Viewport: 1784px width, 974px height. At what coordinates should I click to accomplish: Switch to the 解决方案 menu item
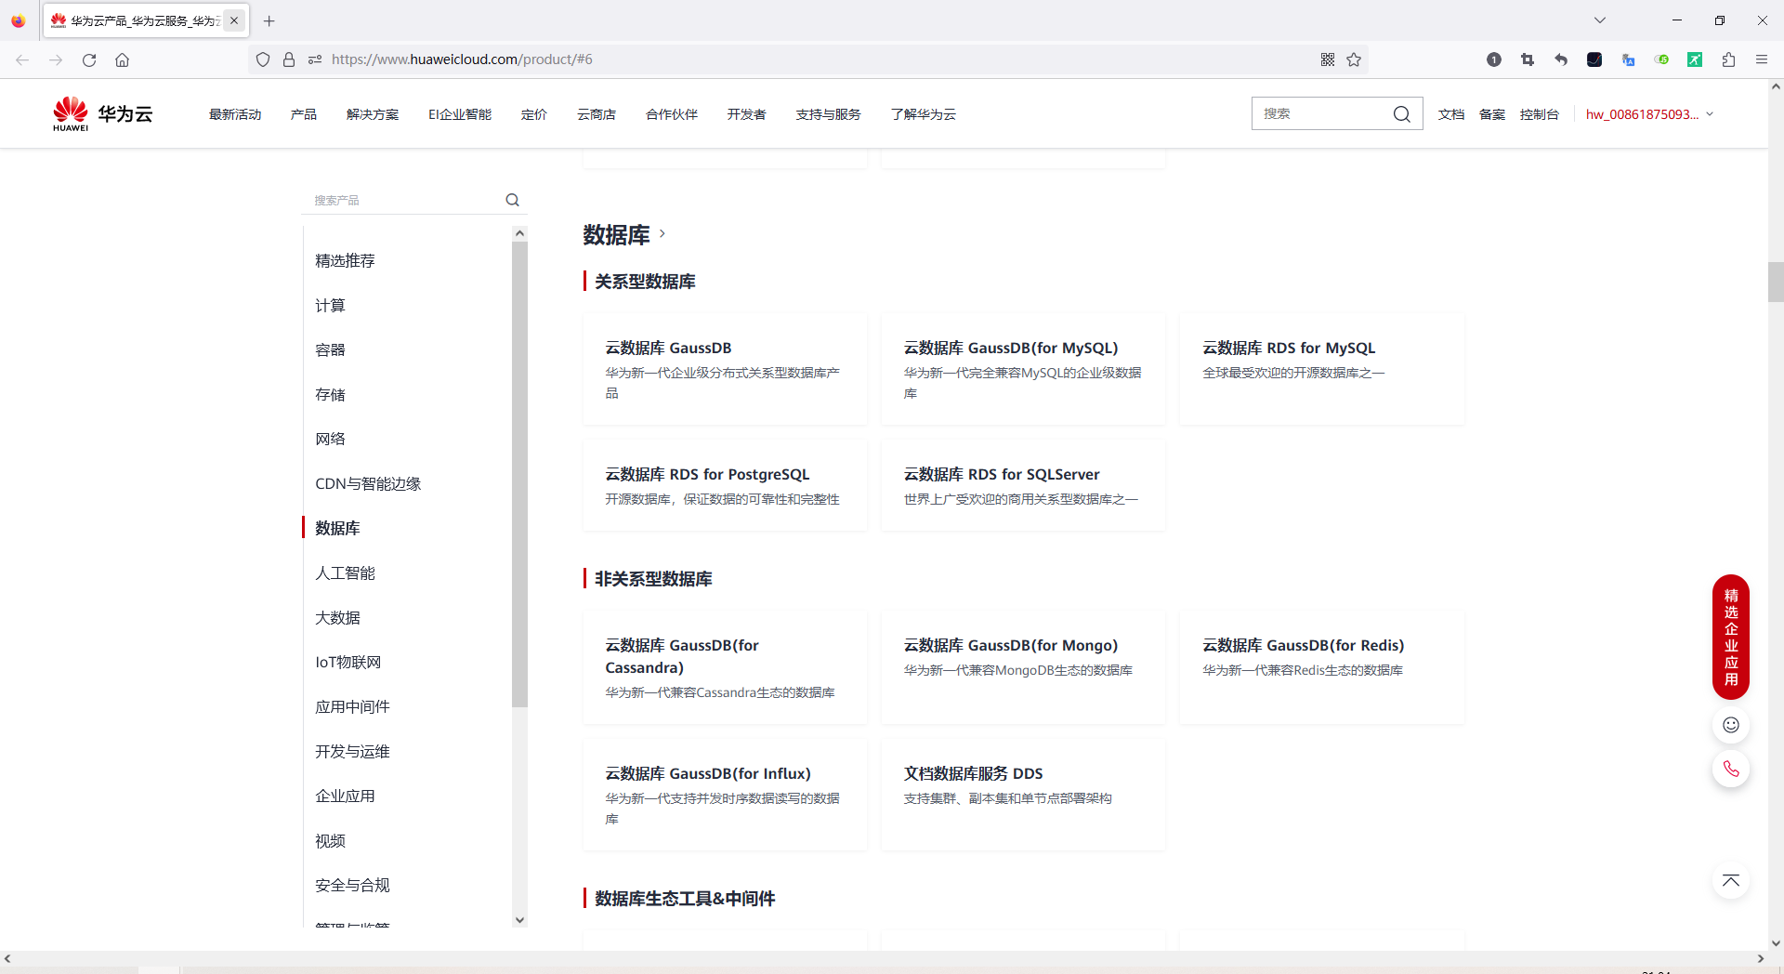372,114
